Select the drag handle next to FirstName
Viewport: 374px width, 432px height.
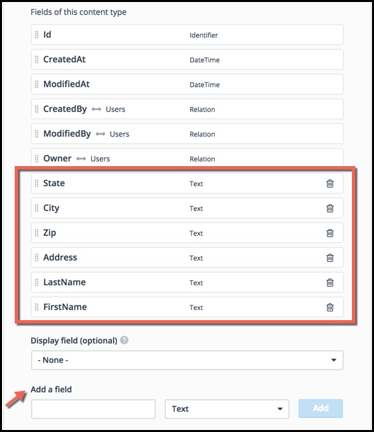pyautogui.click(x=37, y=307)
